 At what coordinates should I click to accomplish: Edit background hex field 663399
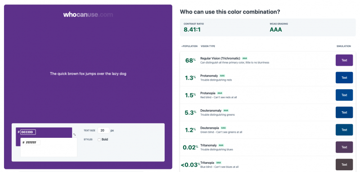28,132
